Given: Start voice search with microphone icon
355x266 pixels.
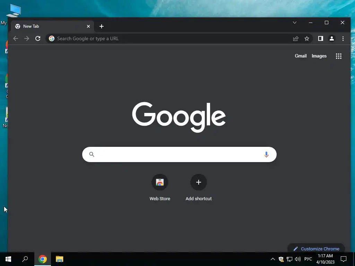Looking at the screenshot, I should coord(267,154).
